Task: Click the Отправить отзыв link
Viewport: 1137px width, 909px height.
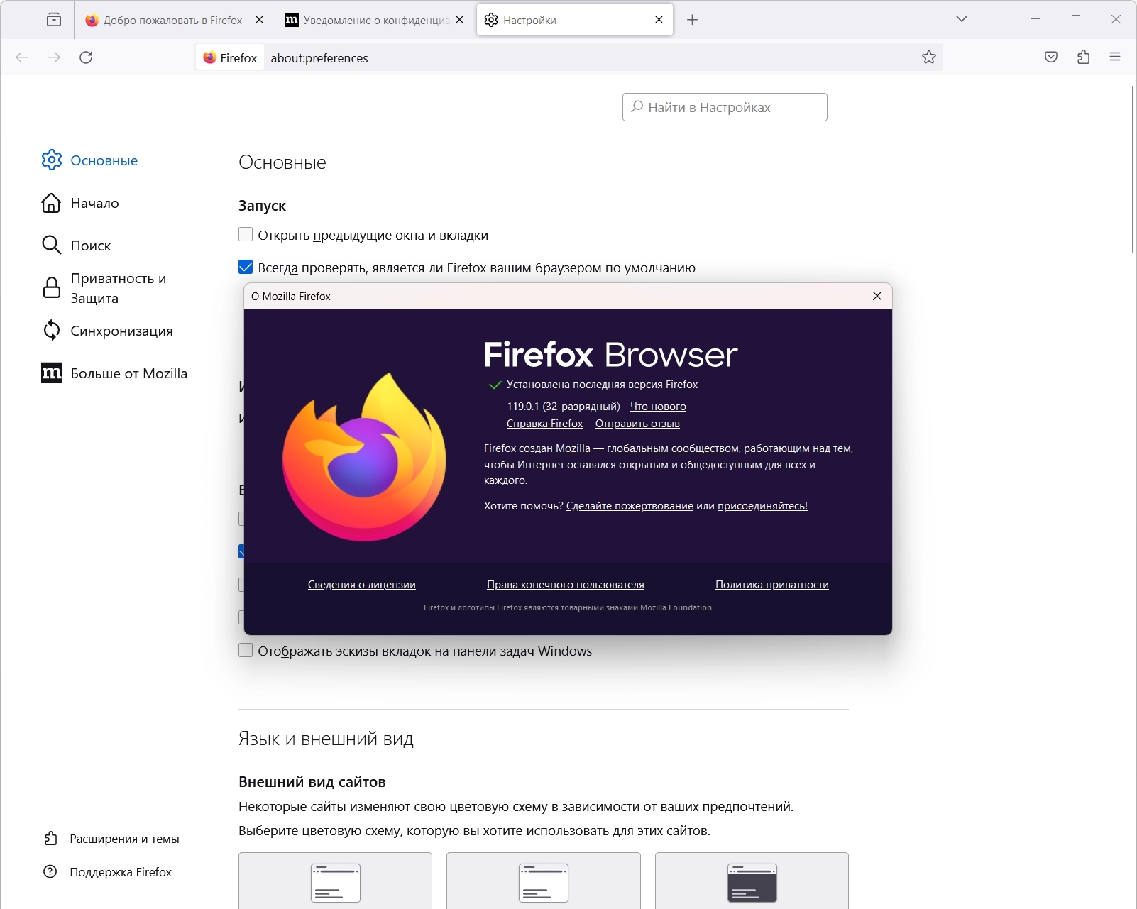Action: pyautogui.click(x=637, y=424)
